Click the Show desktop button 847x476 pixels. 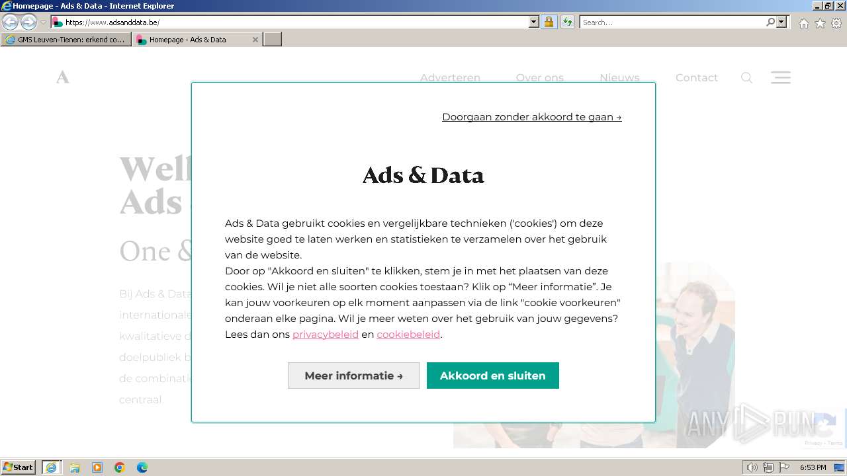[840, 467]
